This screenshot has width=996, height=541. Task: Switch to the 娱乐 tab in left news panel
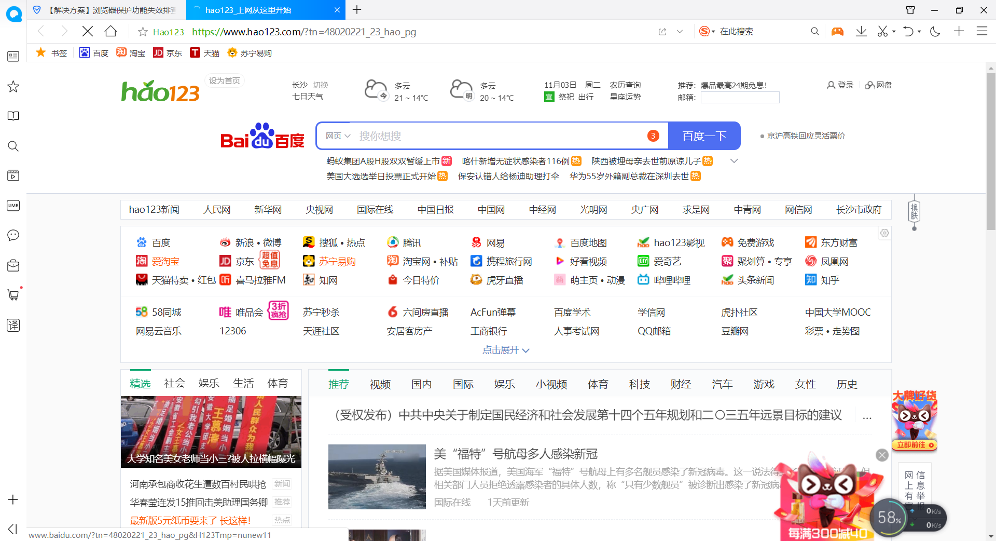209,383
